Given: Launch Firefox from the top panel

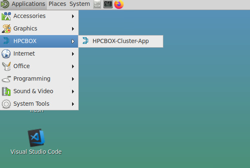Looking at the screenshot, I should point(119,4).
